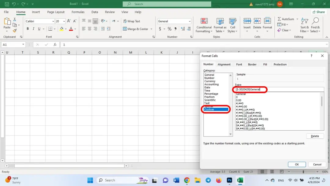Toggle Italic formatting
Image resolution: width=330 pixels, height=186 pixels.
33,29
